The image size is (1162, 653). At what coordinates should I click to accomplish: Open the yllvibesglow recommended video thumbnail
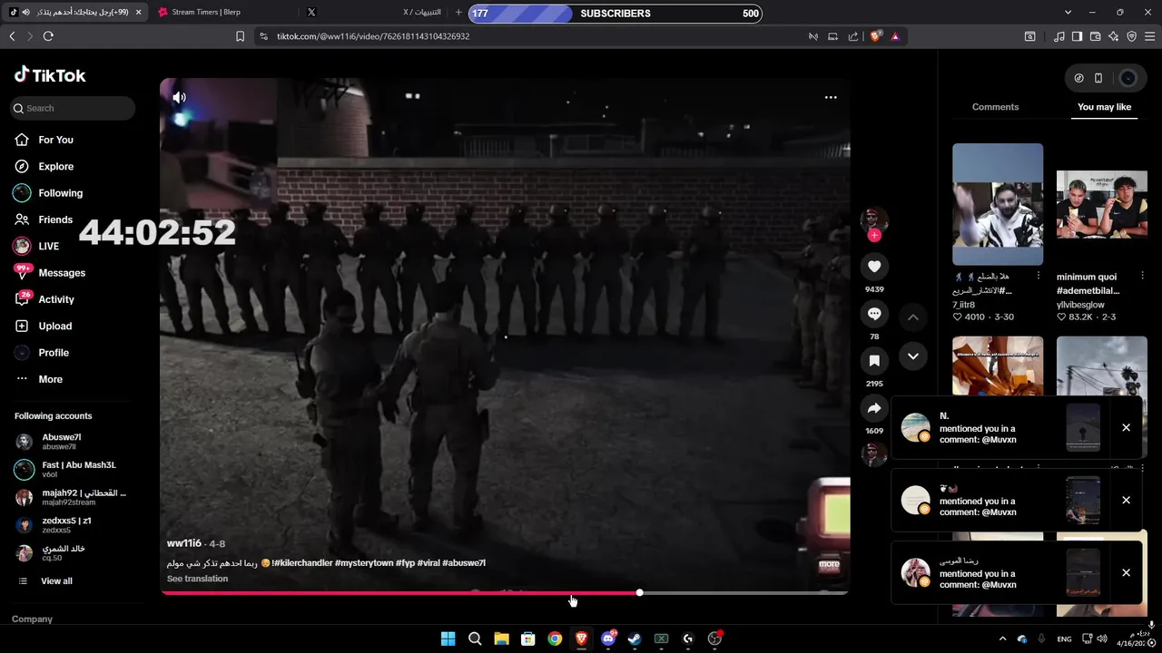1102,204
